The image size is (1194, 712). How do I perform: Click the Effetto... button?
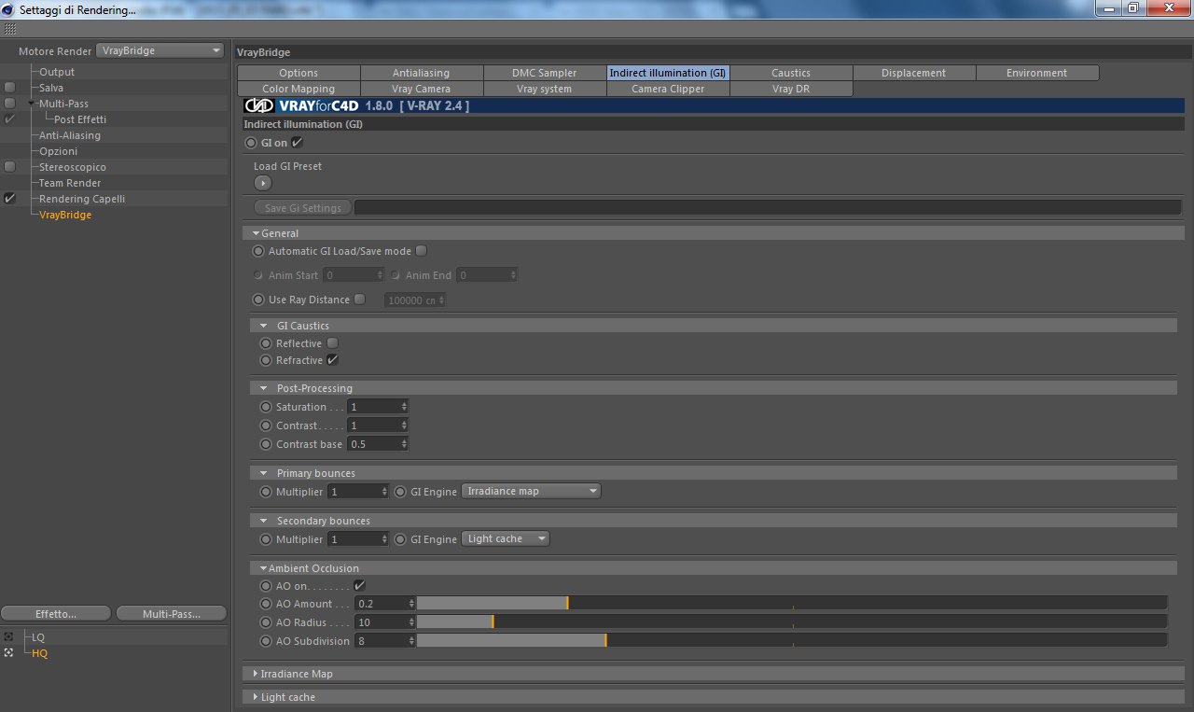pyautogui.click(x=57, y=614)
